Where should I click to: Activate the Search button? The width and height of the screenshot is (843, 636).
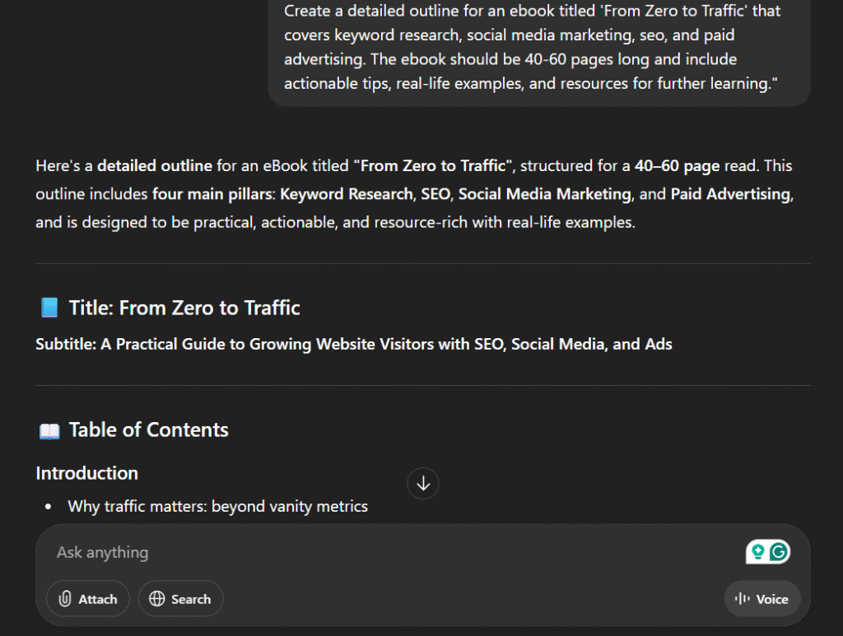point(180,599)
